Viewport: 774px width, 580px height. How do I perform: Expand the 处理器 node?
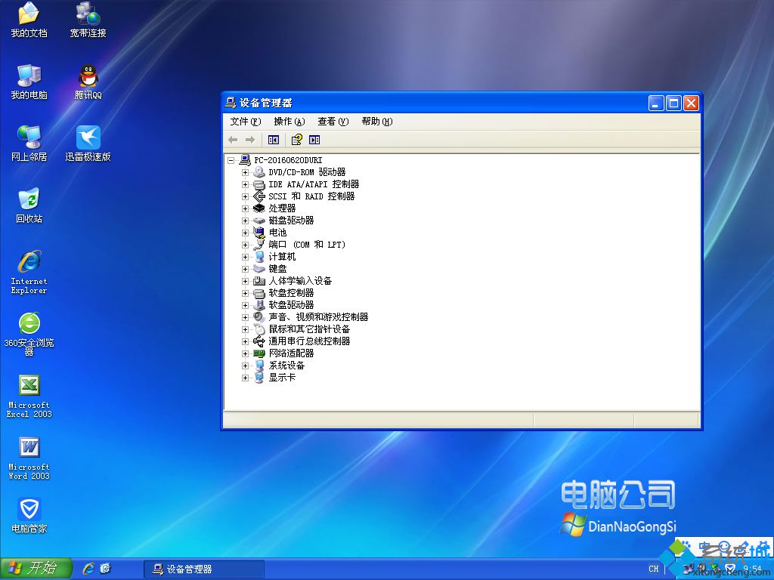245,208
